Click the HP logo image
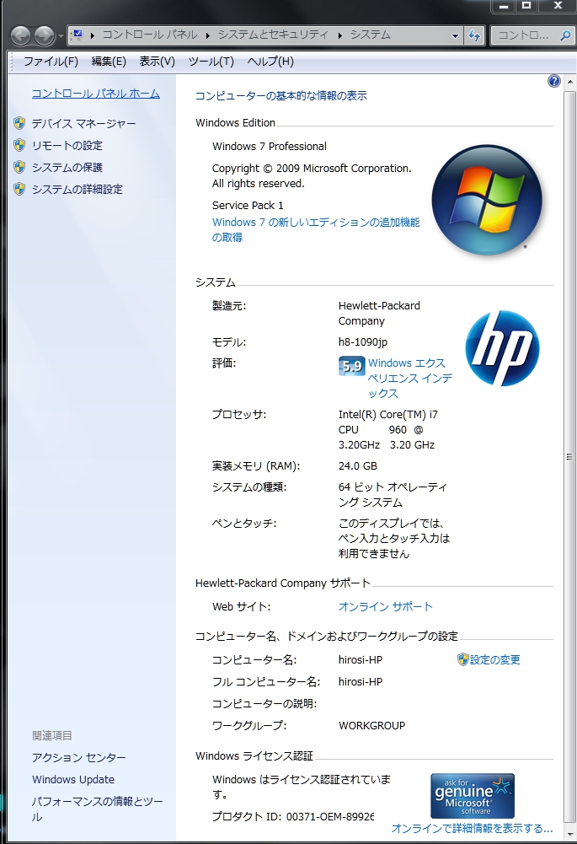Image resolution: width=577 pixels, height=844 pixels. click(502, 347)
